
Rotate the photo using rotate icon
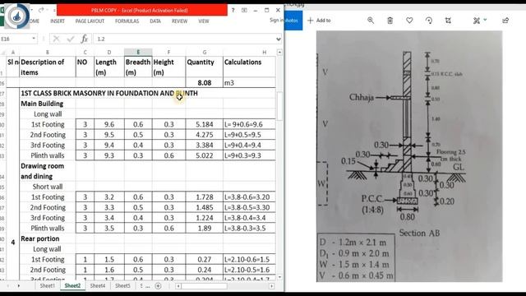pos(429,21)
